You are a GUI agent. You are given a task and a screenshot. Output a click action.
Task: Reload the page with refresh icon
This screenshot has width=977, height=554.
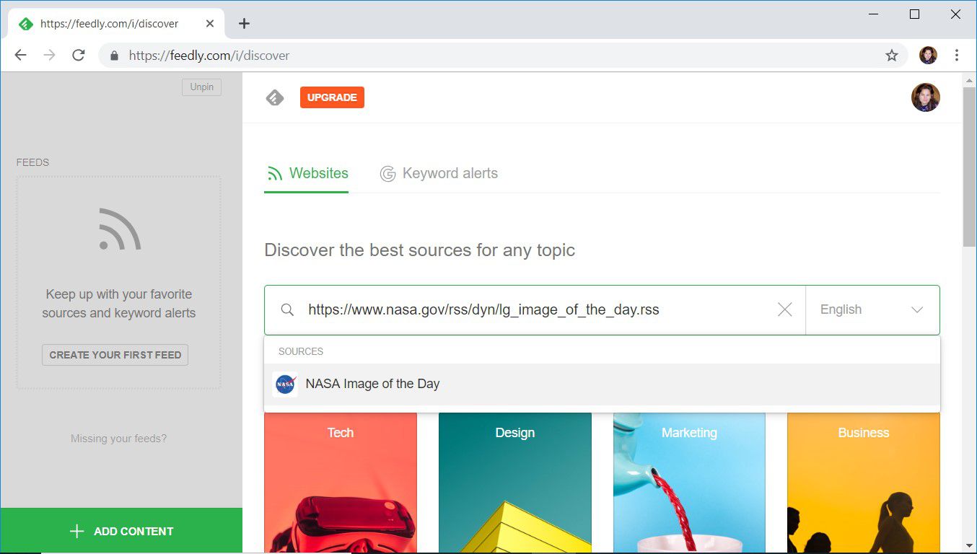pyautogui.click(x=79, y=56)
